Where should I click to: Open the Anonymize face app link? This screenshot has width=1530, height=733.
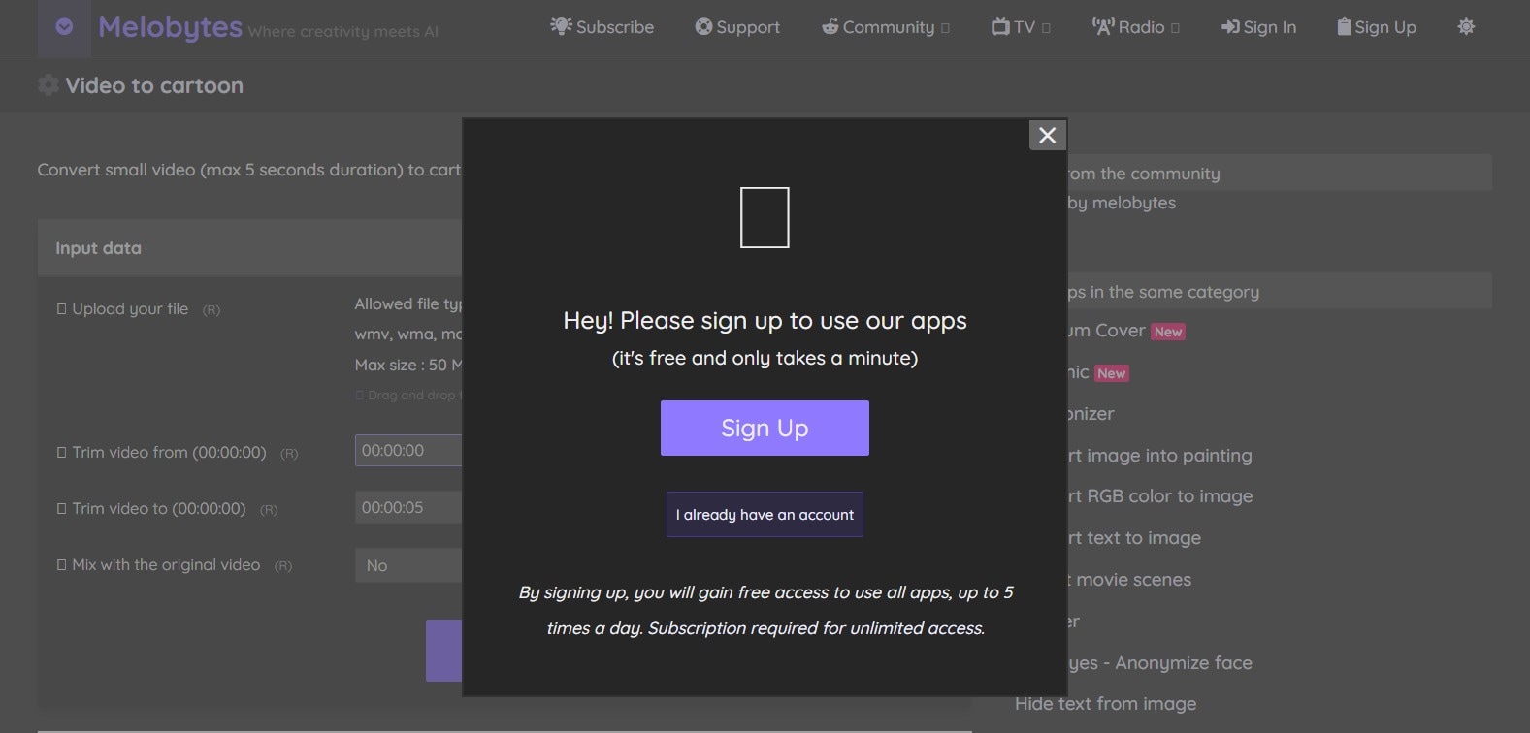coord(1159,663)
